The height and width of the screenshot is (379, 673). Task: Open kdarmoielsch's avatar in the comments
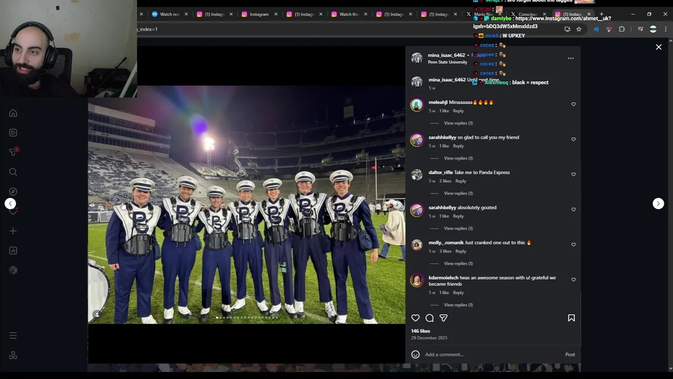coord(417,281)
